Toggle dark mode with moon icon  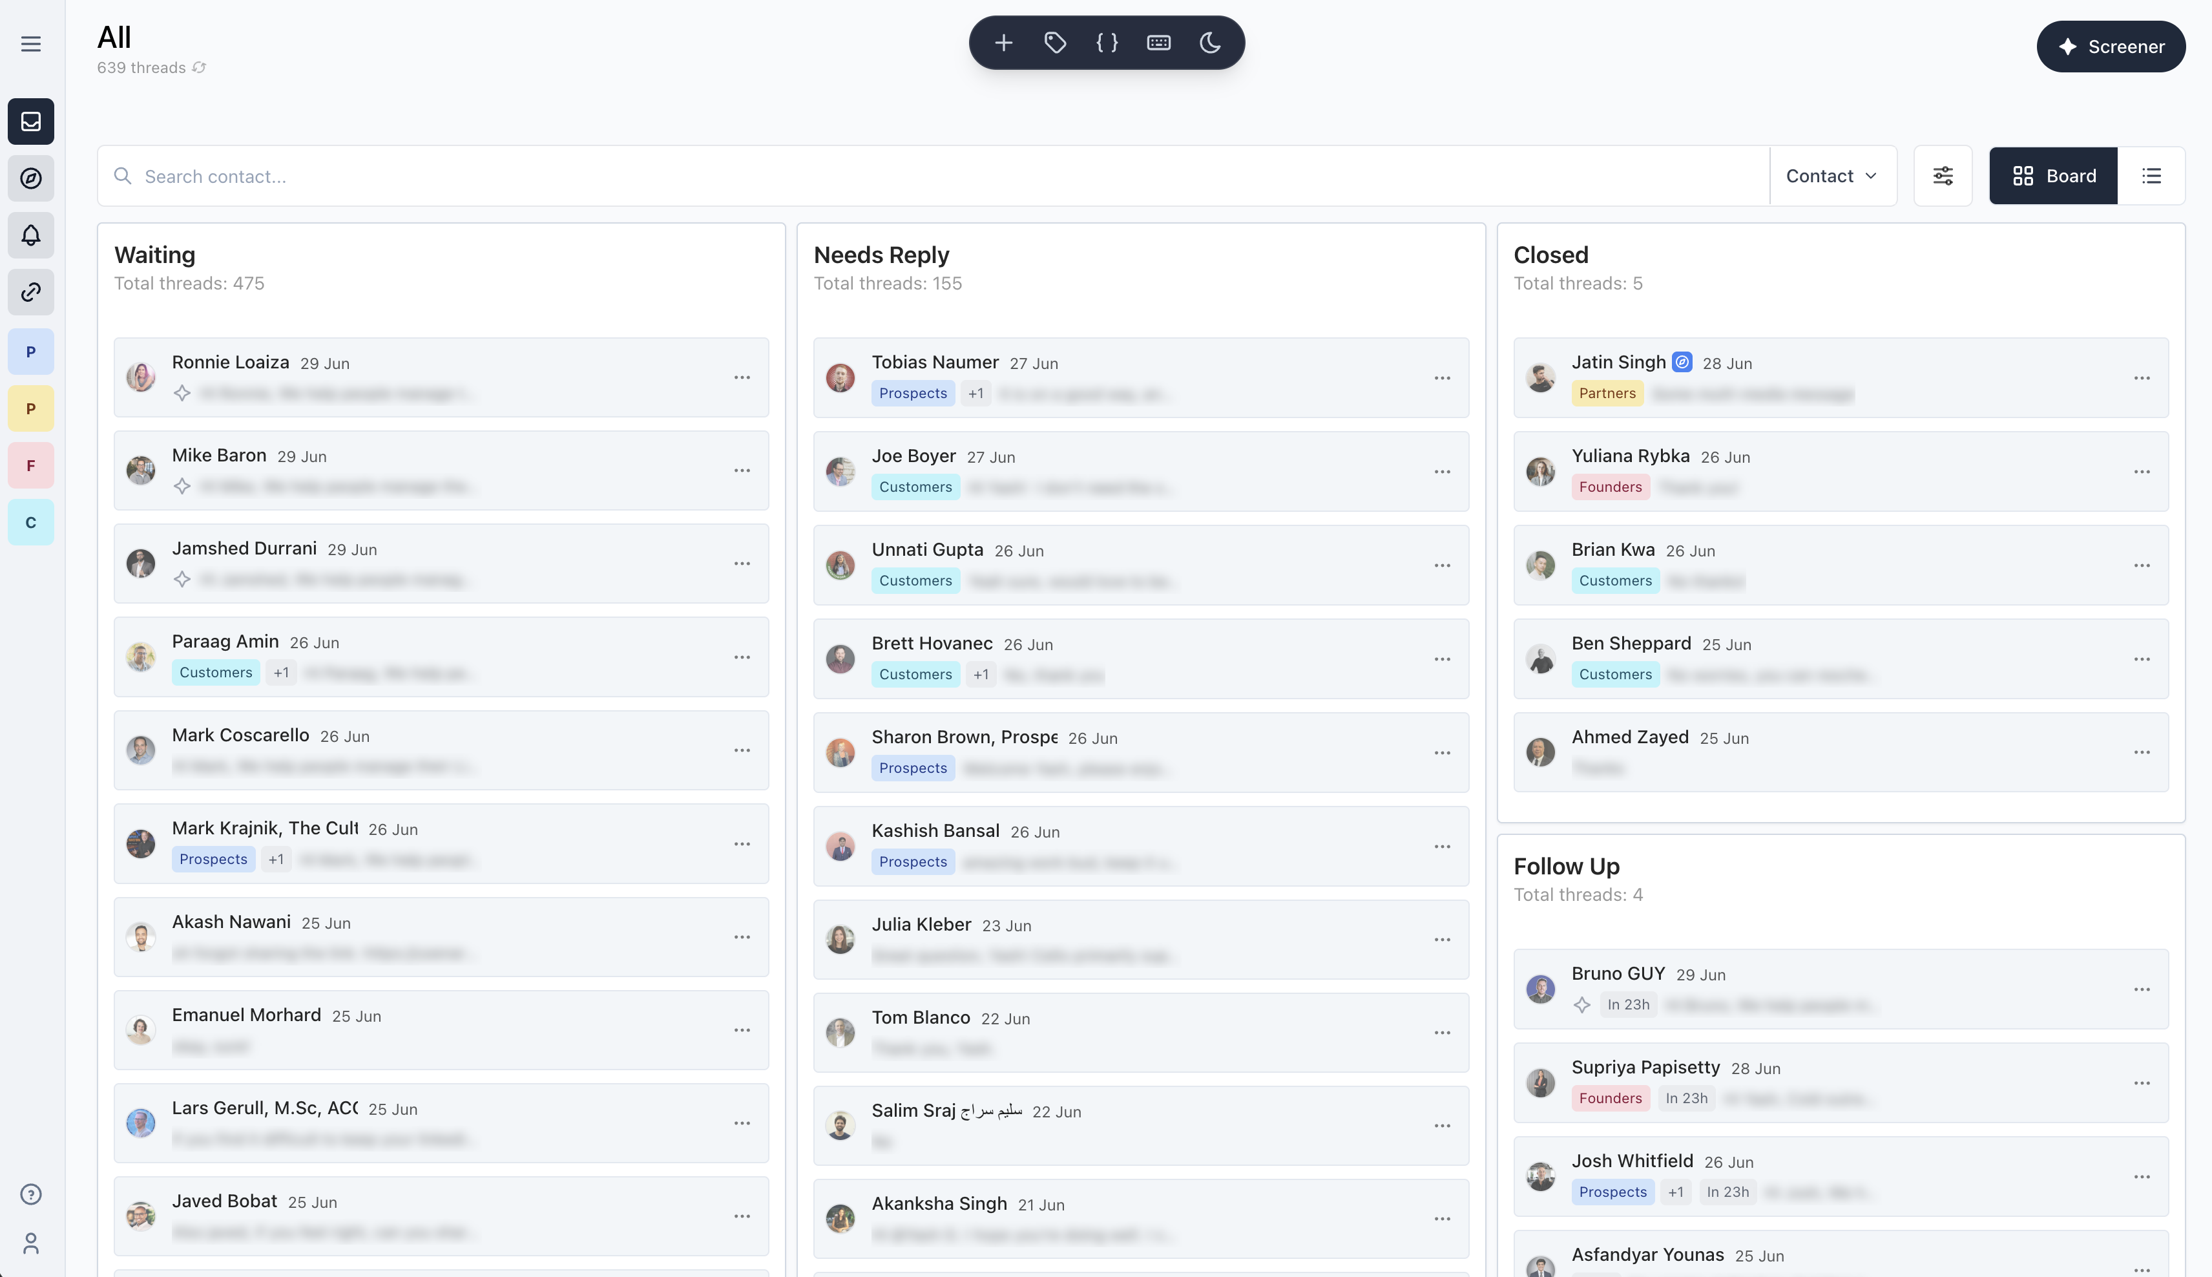point(1211,42)
